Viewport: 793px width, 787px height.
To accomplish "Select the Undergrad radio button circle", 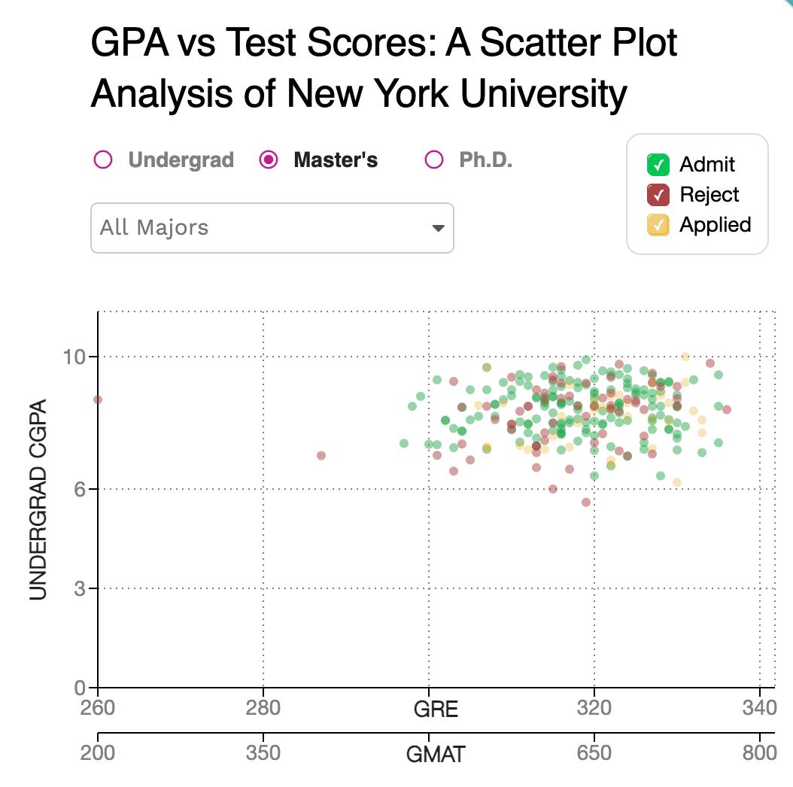I will click(x=103, y=160).
